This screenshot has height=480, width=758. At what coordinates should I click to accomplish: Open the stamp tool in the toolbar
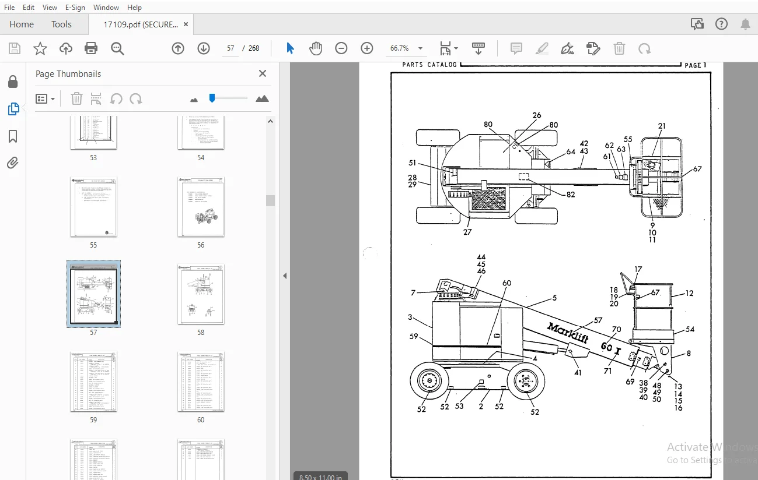point(593,48)
